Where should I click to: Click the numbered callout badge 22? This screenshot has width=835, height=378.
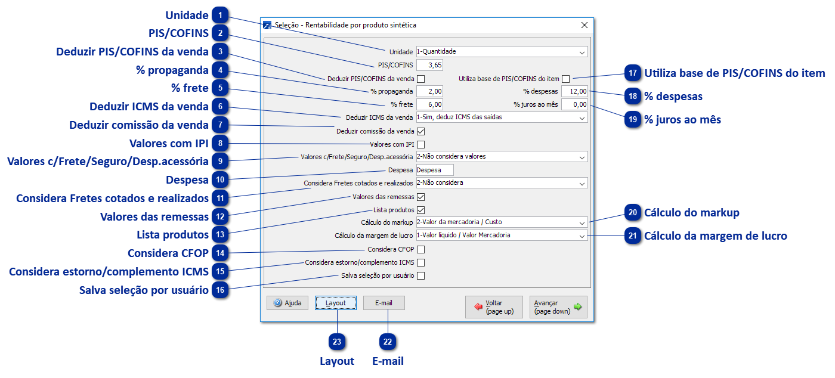click(x=388, y=342)
